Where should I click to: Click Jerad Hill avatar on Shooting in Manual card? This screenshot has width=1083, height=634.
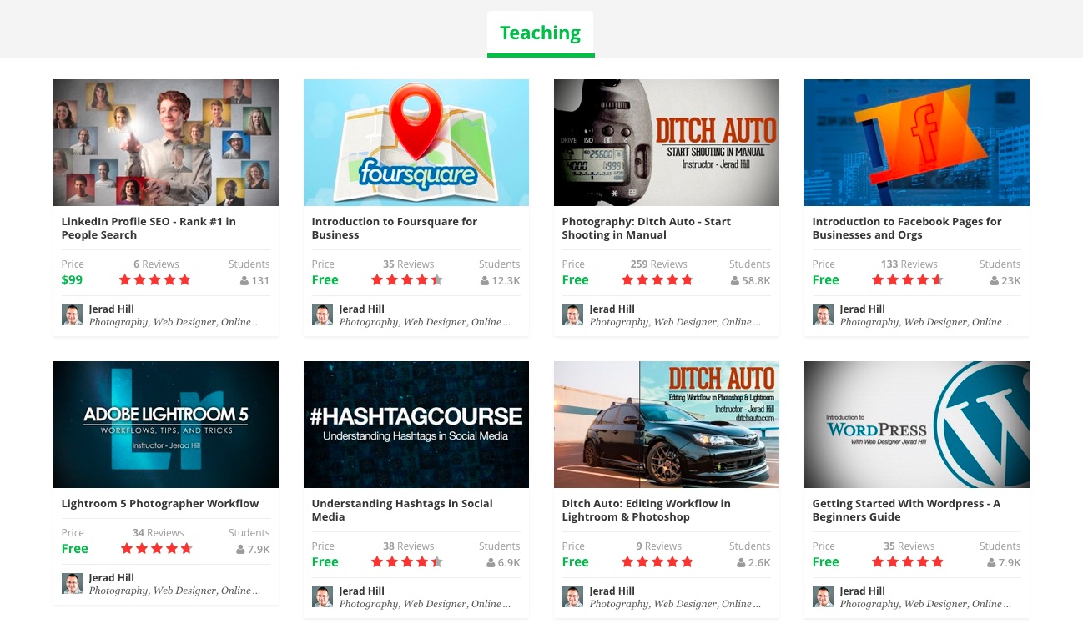point(572,314)
